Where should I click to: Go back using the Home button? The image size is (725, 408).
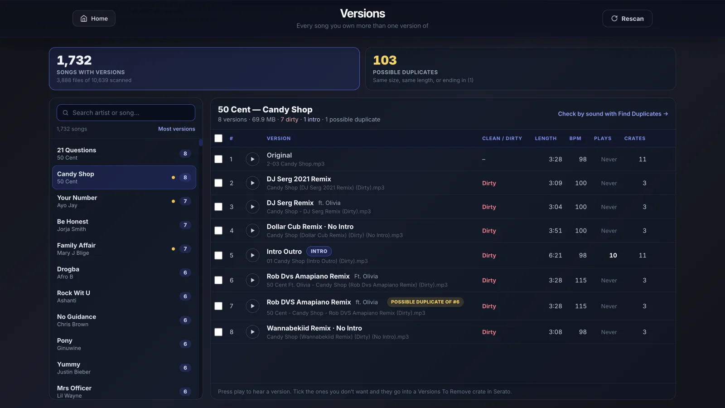click(x=94, y=19)
